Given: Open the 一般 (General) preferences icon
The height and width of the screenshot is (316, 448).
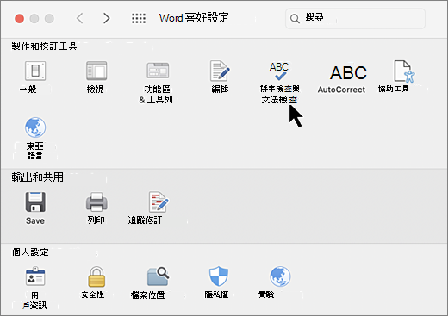Looking at the screenshot, I should (x=35, y=71).
